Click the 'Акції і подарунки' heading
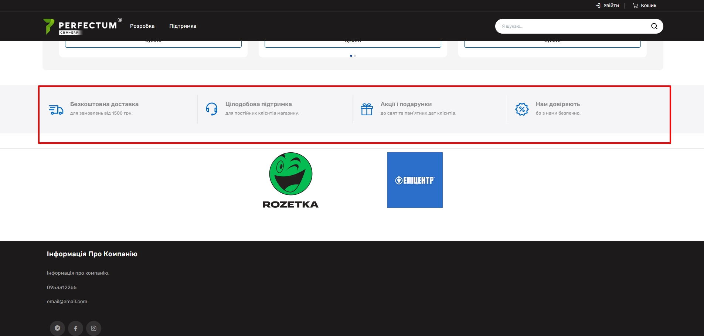704x336 pixels. [406, 104]
